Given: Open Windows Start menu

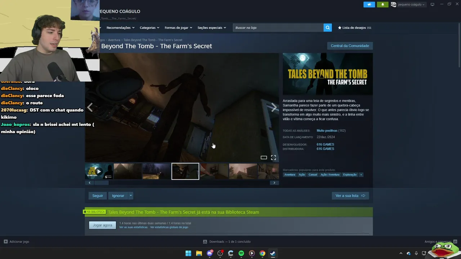Looking at the screenshot, I should pos(188,253).
